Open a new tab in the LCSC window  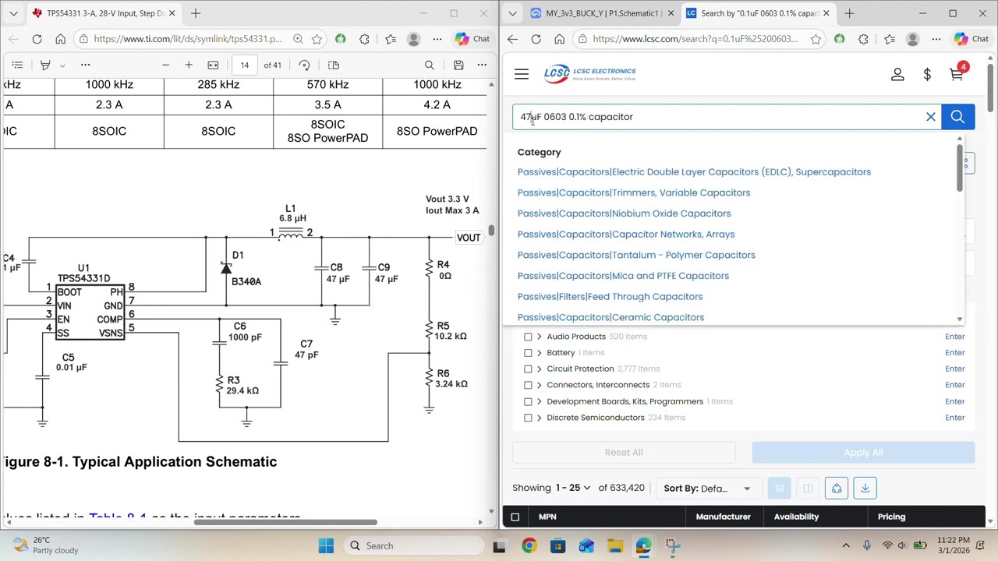(x=849, y=13)
